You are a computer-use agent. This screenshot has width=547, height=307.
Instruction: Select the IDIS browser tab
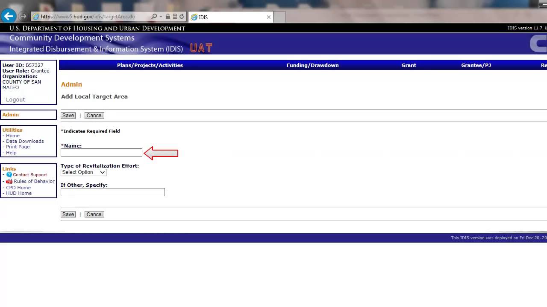pos(231,17)
